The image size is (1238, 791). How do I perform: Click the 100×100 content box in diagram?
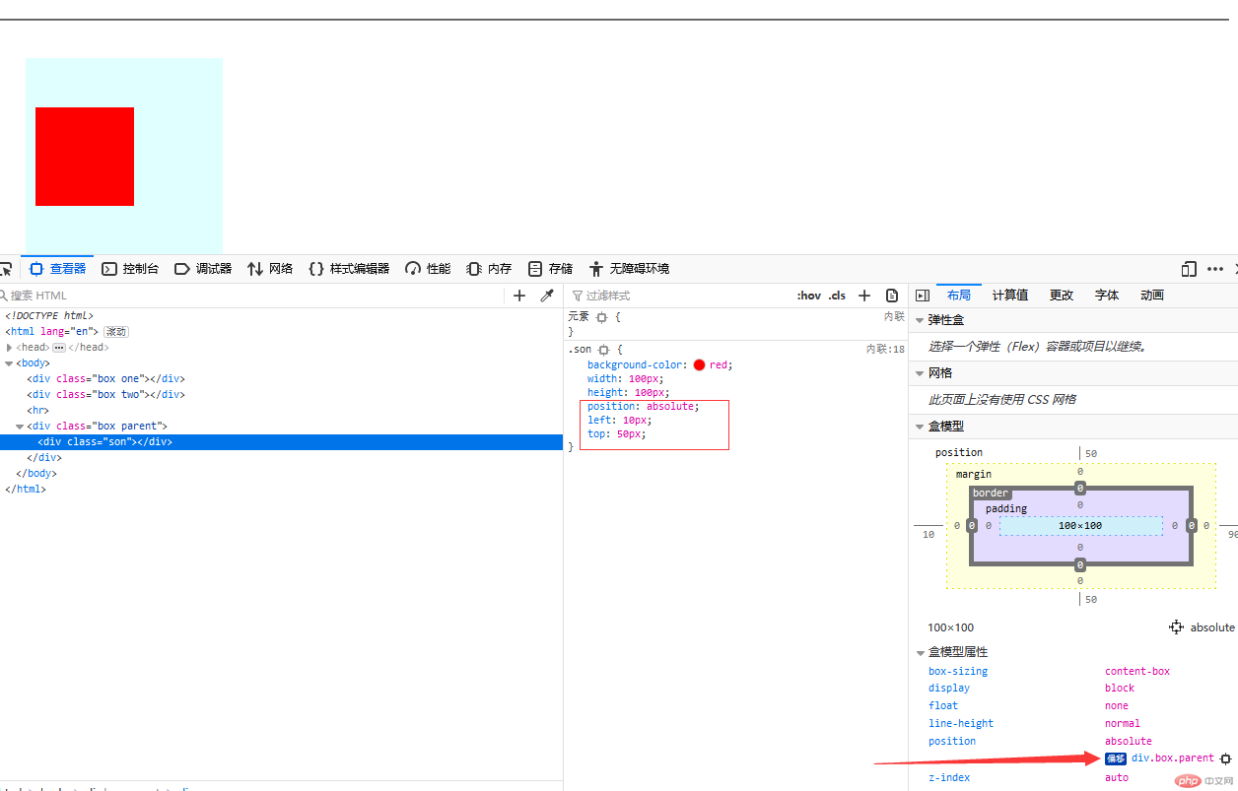tap(1080, 526)
